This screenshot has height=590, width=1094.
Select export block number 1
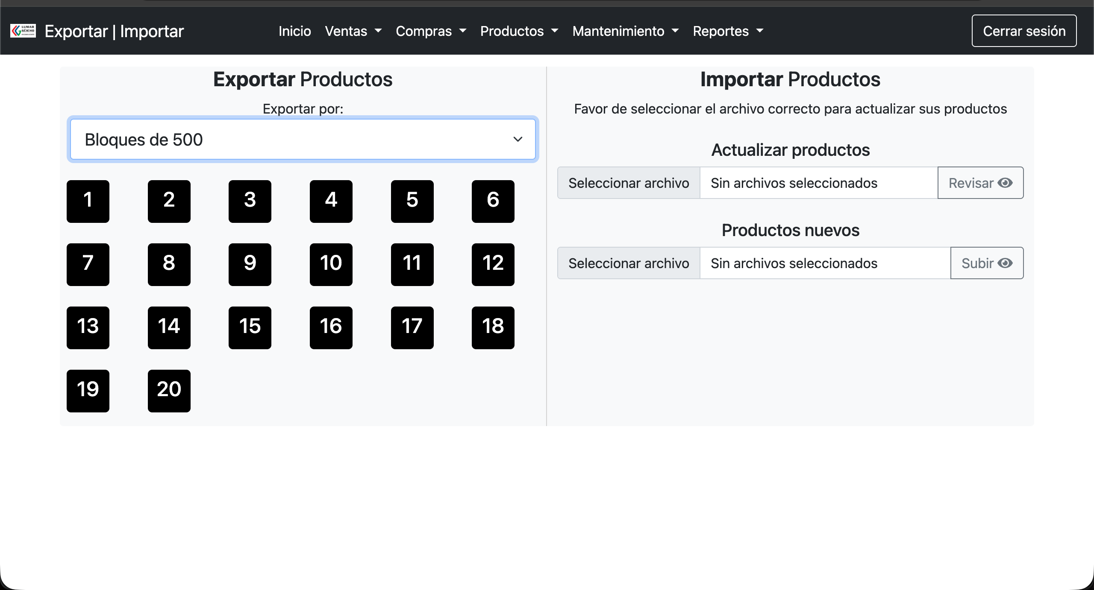coord(88,201)
